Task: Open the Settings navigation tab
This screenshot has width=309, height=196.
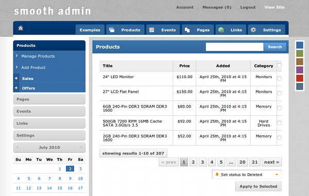Action: (266, 30)
